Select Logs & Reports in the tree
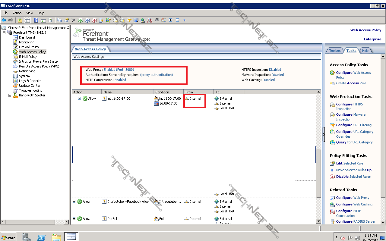 [x=30, y=81]
